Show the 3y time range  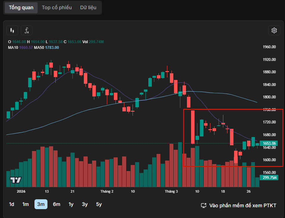pyautogui.click(x=85, y=204)
